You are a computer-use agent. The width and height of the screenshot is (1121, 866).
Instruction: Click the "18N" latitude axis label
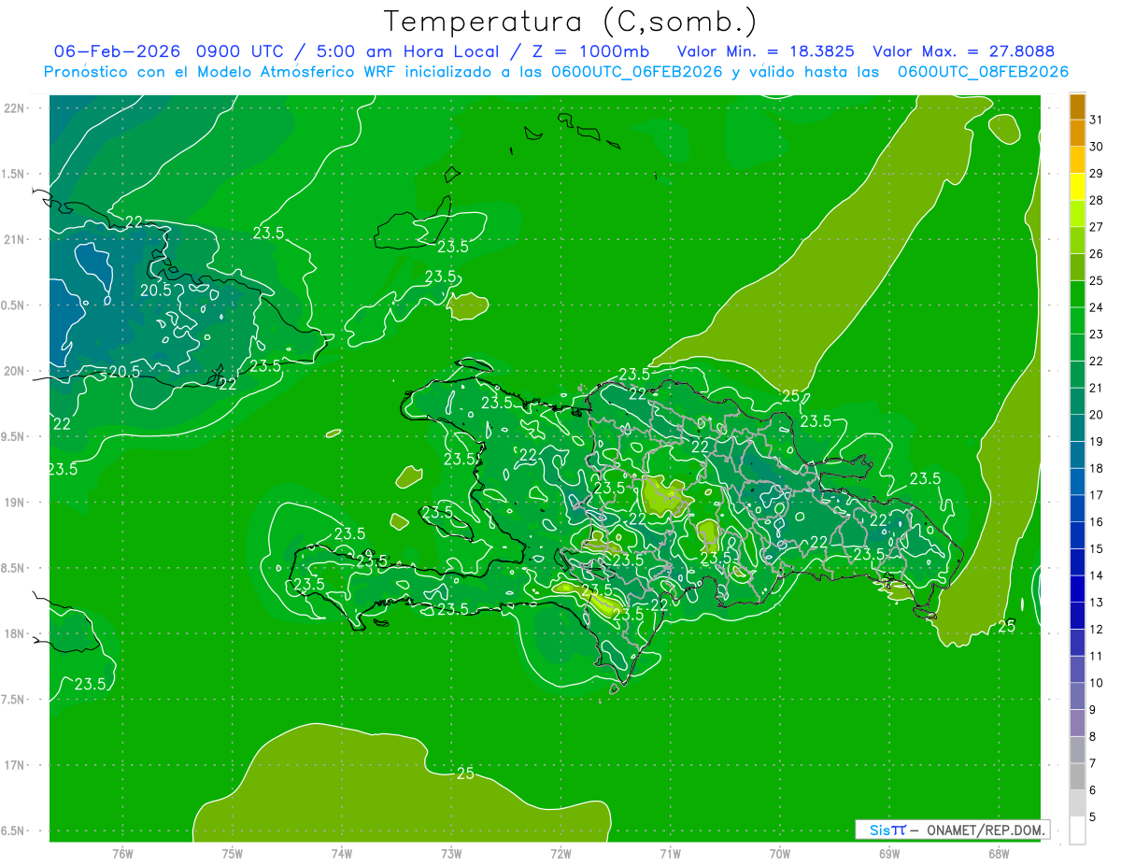(x=13, y=634)
